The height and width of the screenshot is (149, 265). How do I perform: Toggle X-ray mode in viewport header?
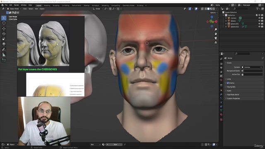(202, 9)
